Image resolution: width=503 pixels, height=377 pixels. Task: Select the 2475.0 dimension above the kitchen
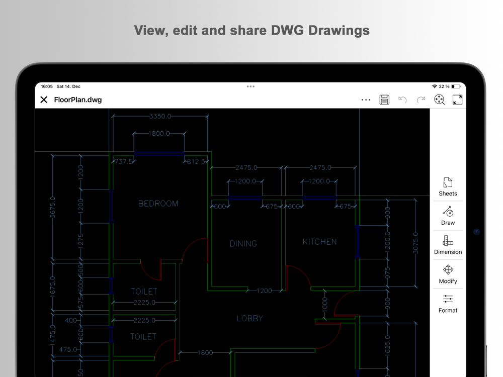point(320,168)
